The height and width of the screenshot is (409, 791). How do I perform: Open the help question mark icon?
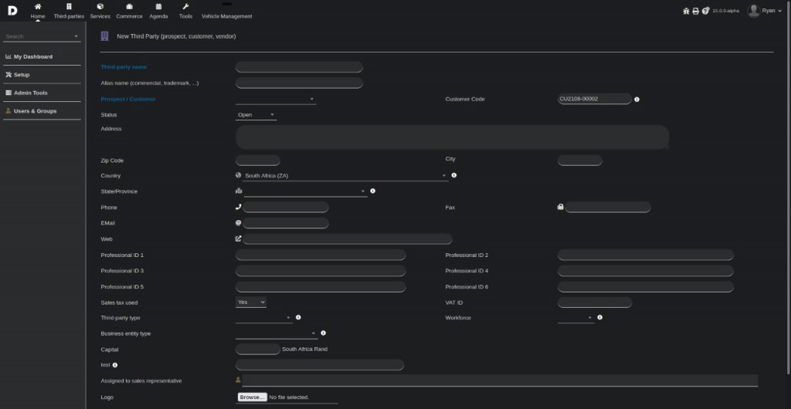705,11
